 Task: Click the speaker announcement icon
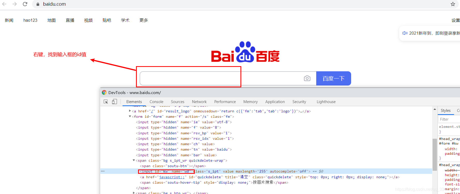[x=405, y=33]
